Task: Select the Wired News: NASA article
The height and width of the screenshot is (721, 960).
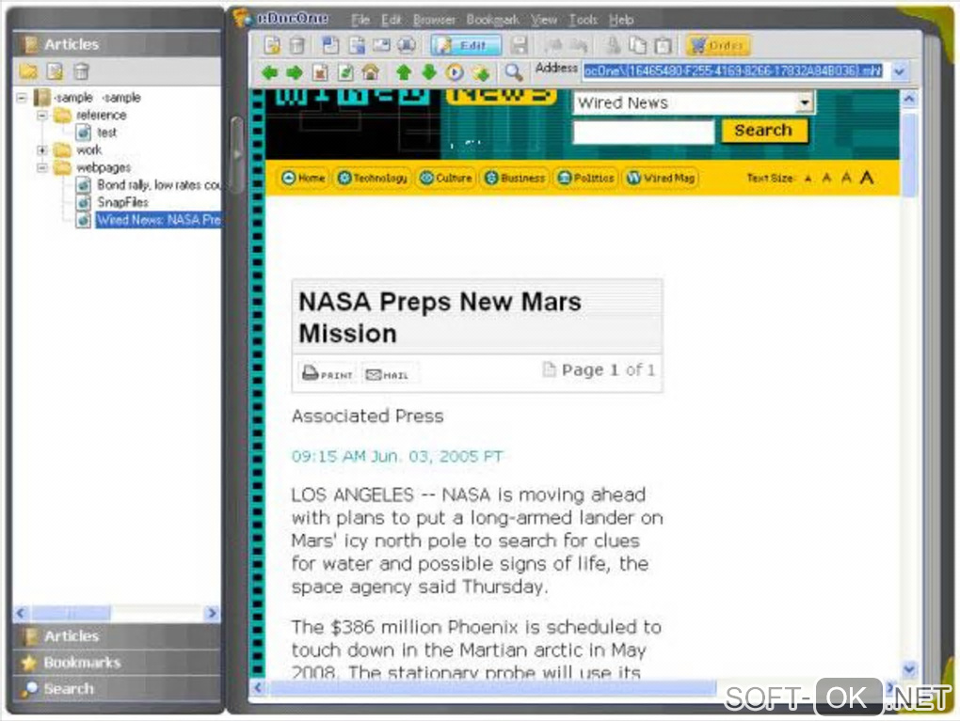Action: point(158,220)
